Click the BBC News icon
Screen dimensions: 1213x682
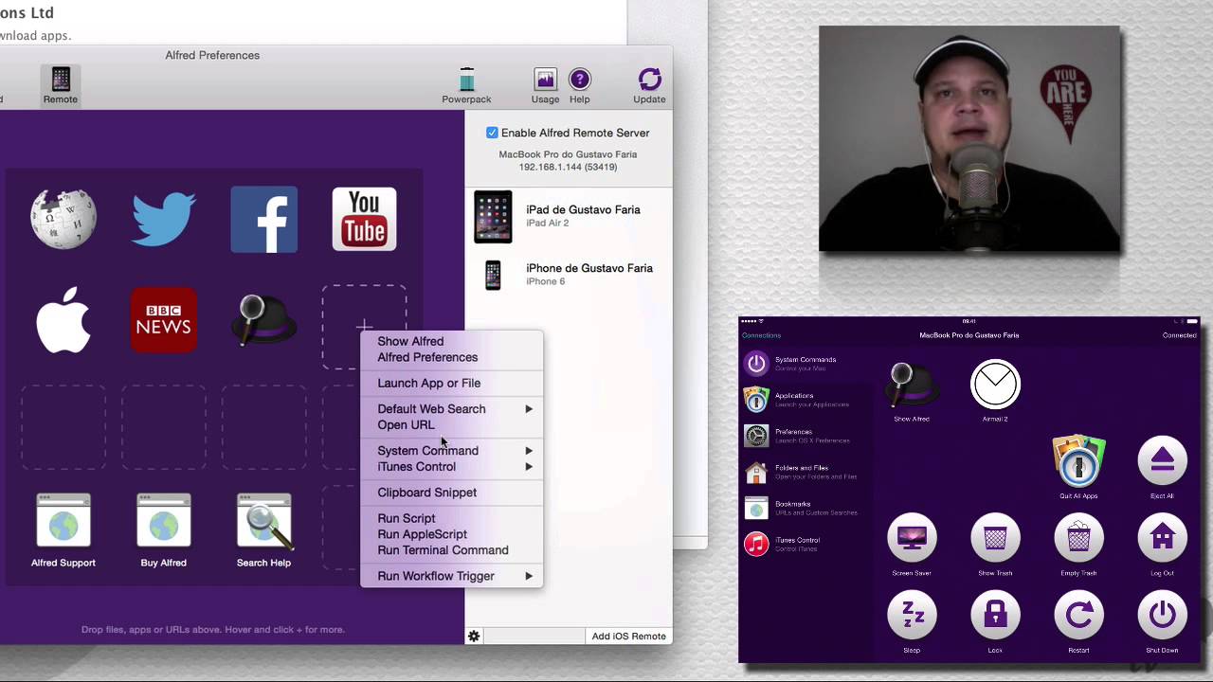pos(164,320)
